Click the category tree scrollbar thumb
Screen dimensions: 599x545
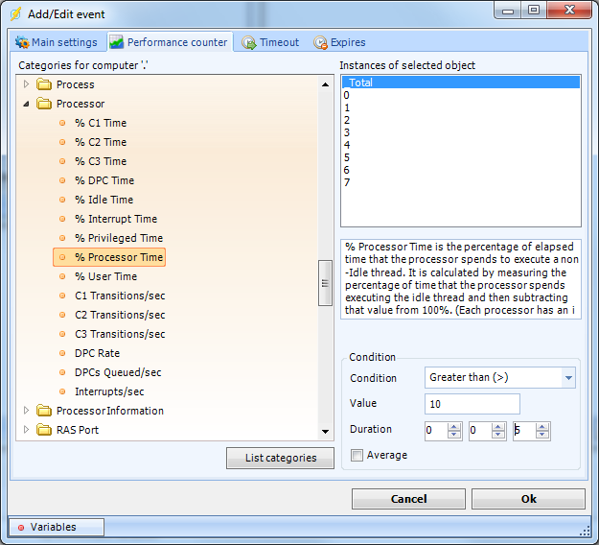coord(325,283)
